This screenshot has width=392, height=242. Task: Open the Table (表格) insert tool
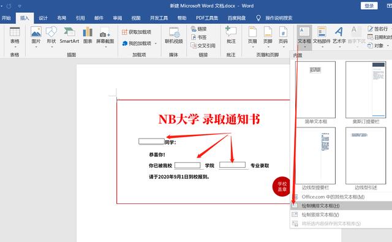(x=15, y=37)
